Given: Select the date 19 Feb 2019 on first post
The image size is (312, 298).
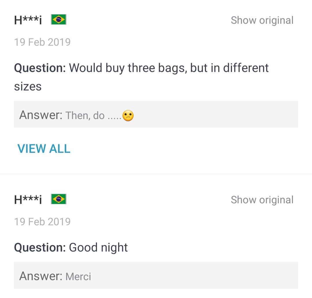Looking at the screenshot, I should point(42,42).
